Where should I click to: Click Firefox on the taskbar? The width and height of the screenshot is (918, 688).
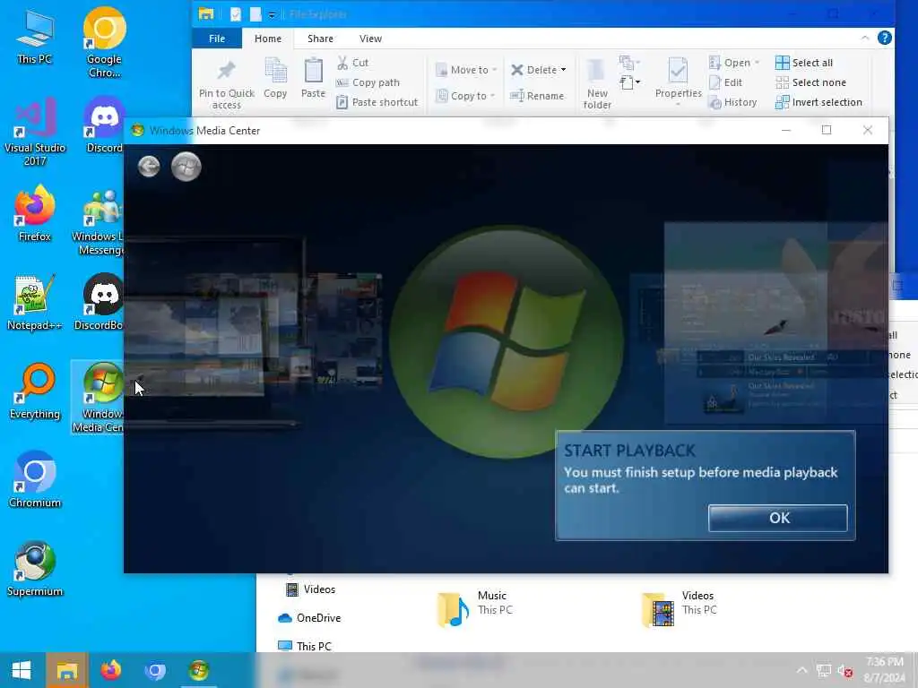point(110,670)
